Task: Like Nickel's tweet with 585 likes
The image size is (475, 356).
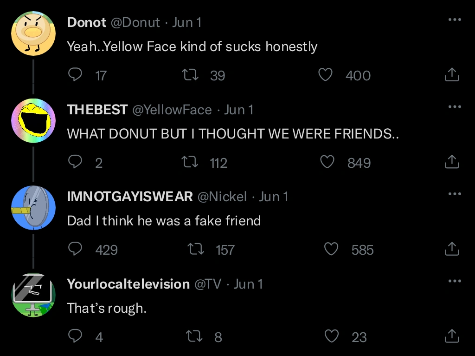Action: 331,250
